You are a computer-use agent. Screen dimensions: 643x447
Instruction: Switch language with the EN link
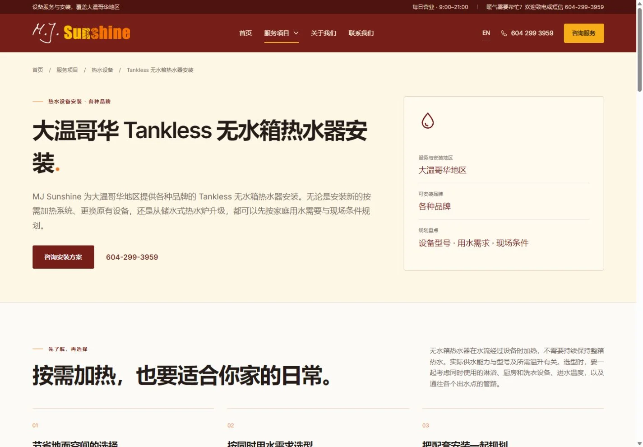click(x=486, y=33)
